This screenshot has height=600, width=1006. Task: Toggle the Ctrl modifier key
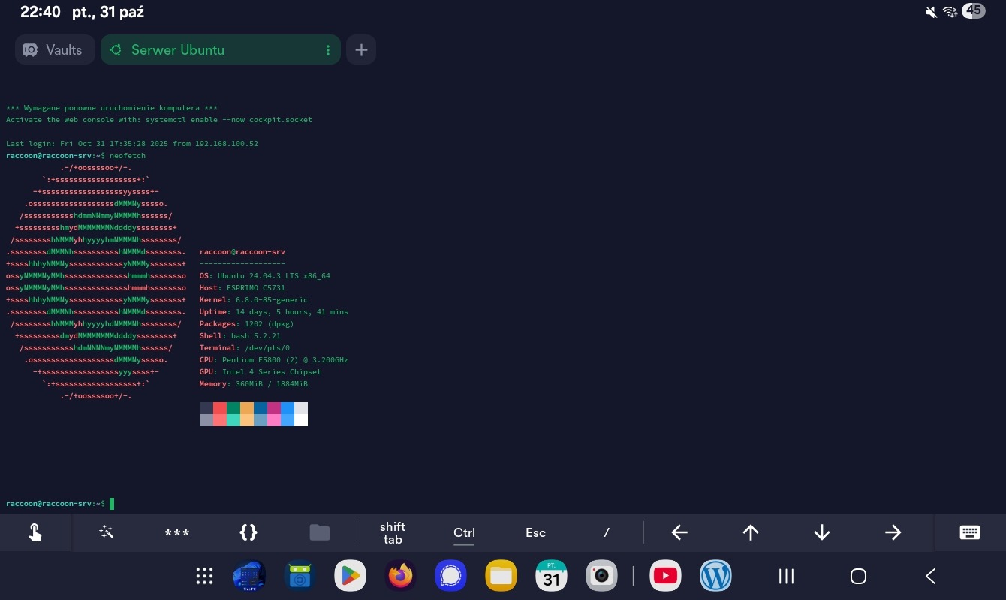click(464, 532)
